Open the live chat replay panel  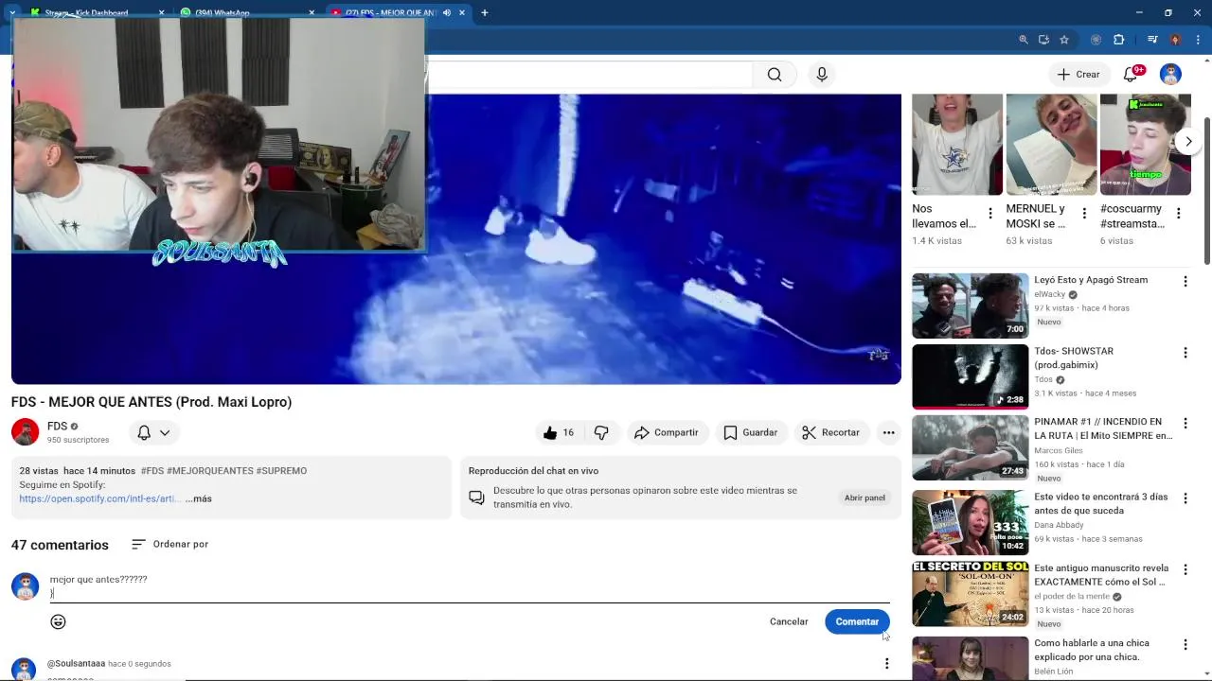[x=864, y=498]
